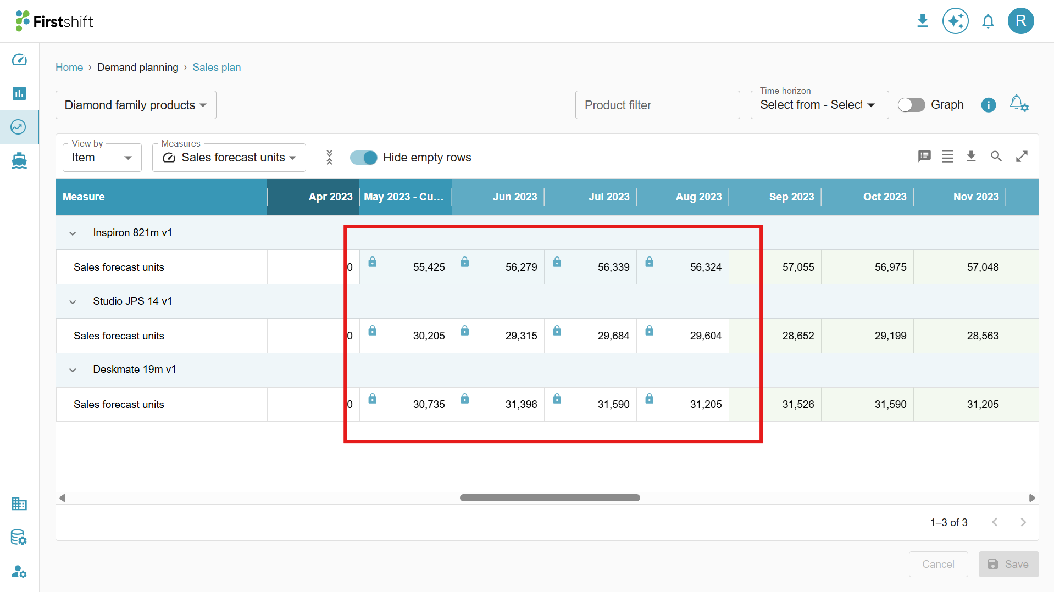Click the scroll left arrow of table
Screen dimensions: 1054x592
pos(62,498)
